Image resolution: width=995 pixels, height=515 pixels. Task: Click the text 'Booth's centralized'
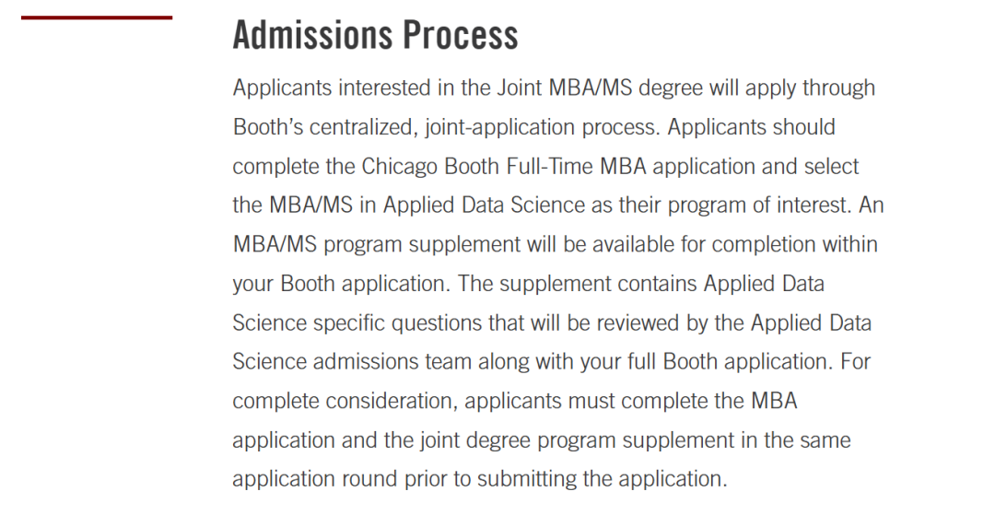click(x=325, y=127)
